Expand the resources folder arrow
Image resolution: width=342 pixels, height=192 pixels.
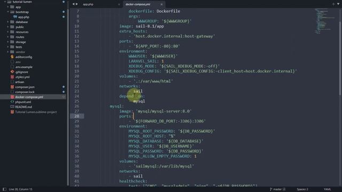(x=8, y=32)
